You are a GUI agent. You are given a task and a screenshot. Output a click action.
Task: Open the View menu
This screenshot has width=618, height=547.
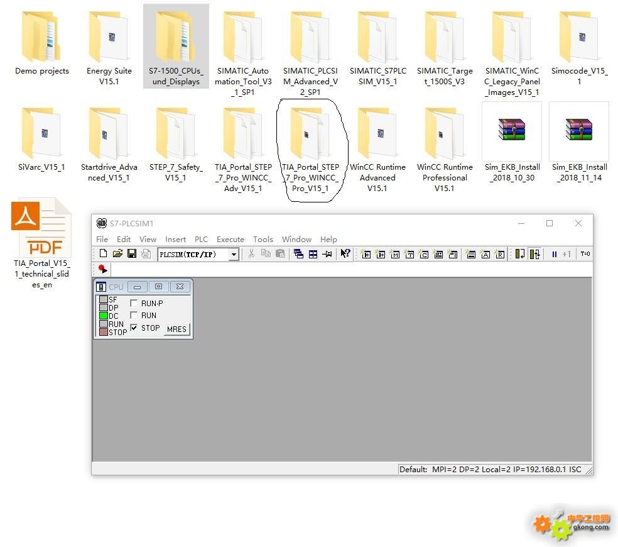click(x=148, y=239)
